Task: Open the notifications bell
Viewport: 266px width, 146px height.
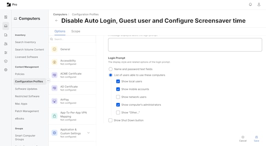Action: pyautogui.click(x=250, y=5)
